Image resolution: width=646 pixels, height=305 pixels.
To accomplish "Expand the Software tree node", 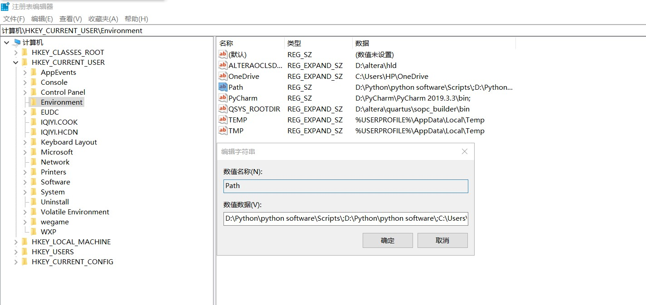I will pos(25,182).
